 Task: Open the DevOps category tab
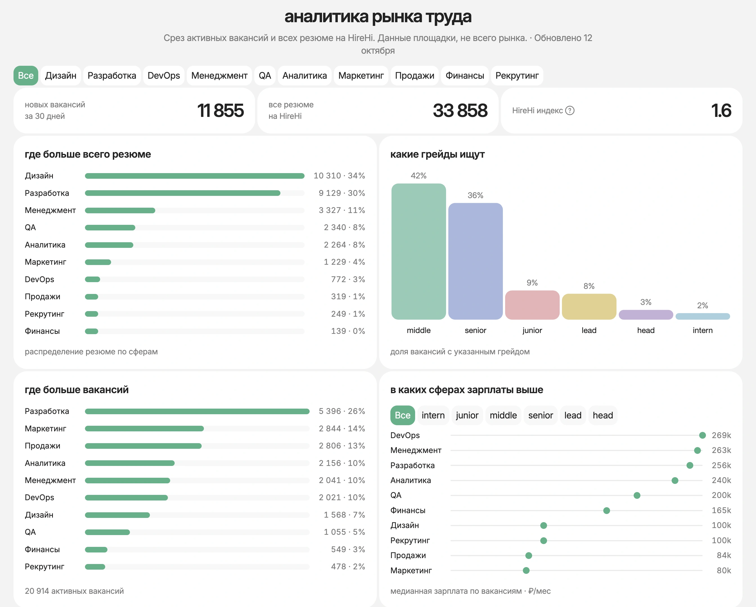click(x=164, y=75)
